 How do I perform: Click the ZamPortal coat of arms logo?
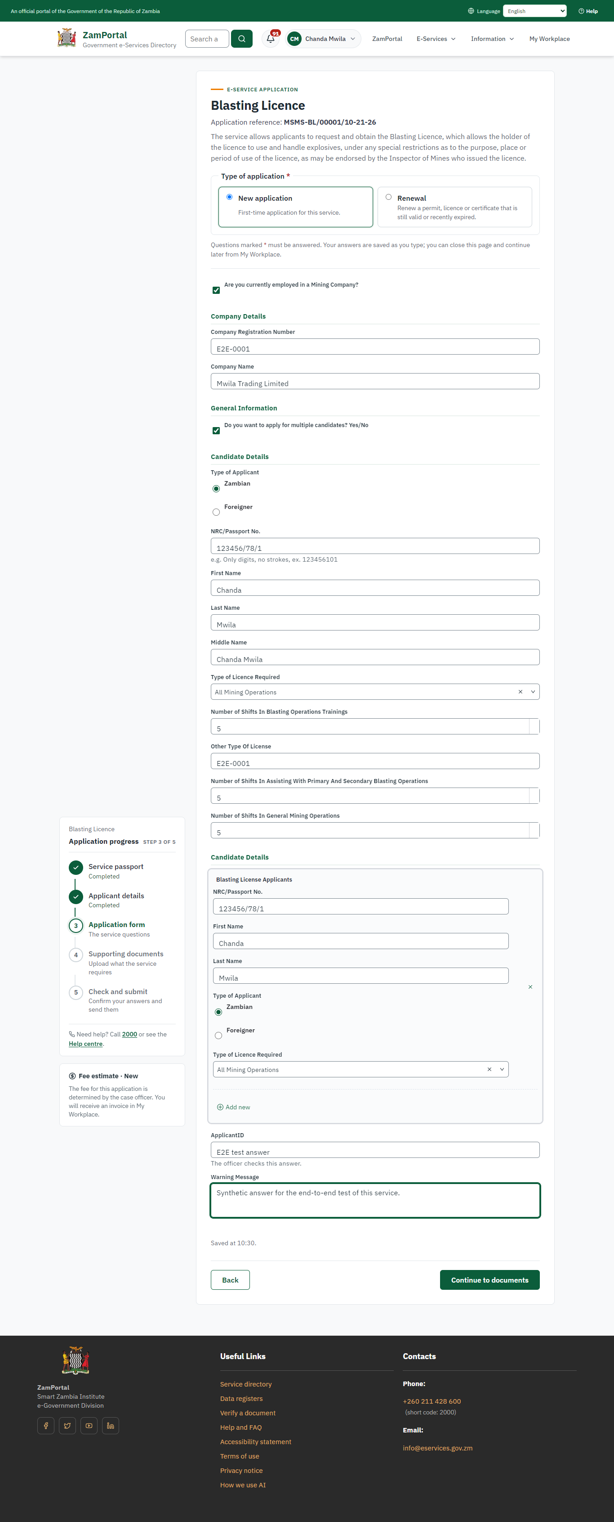point(67,38)
